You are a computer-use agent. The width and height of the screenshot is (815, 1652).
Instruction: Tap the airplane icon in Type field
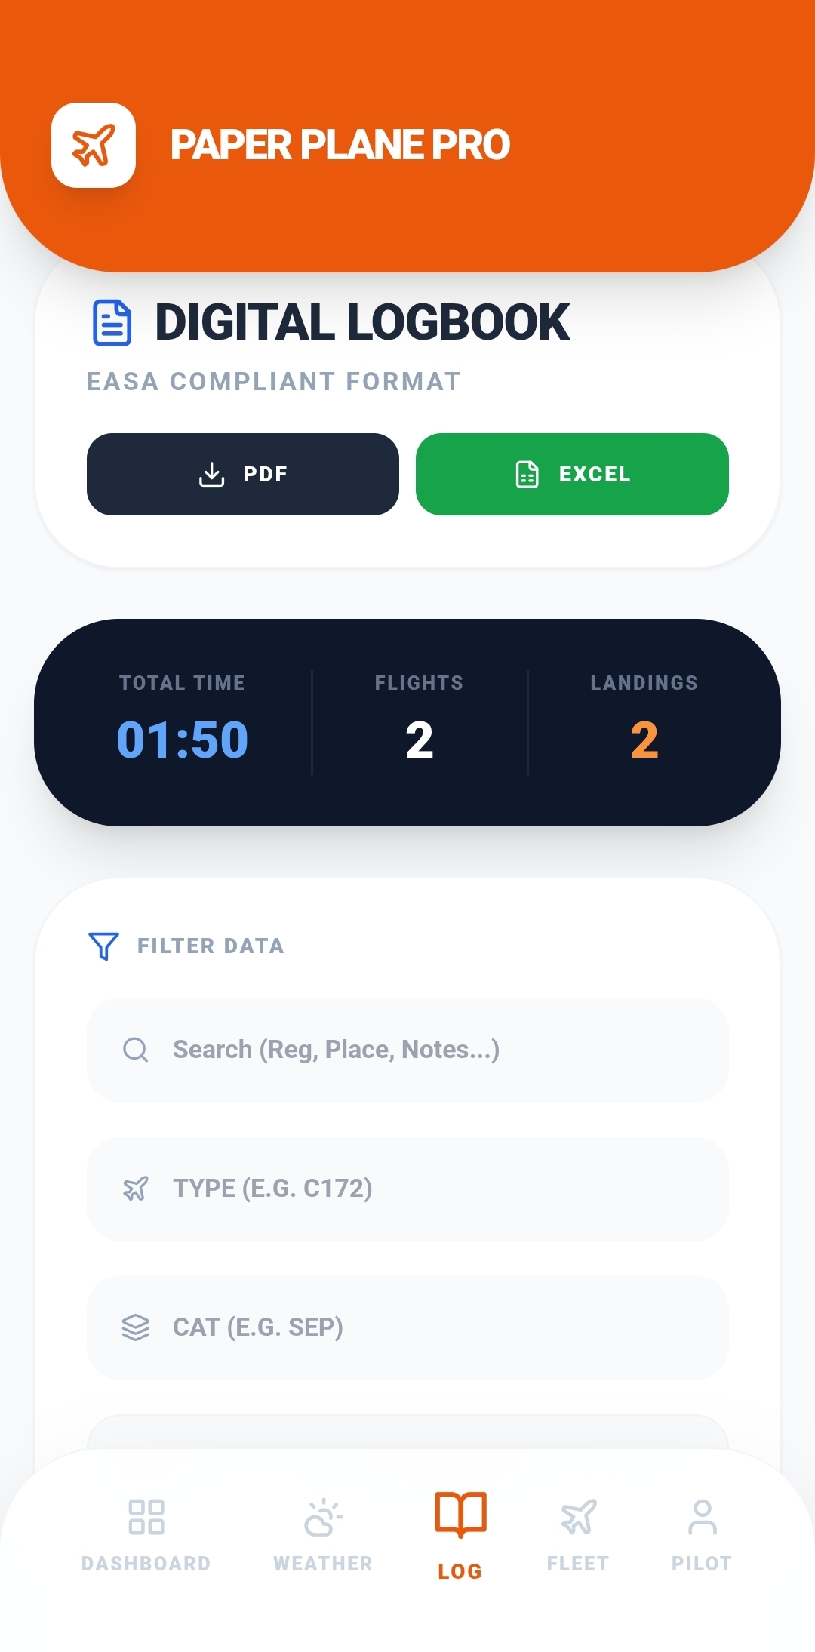pos(136,1189)
